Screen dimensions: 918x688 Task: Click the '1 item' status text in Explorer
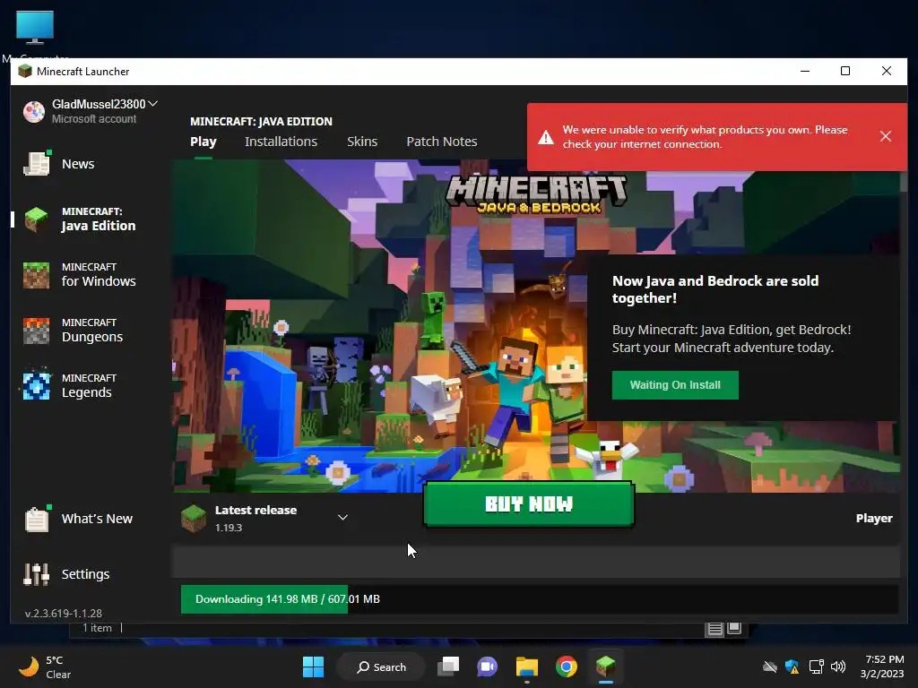click(x=97, y=628)
